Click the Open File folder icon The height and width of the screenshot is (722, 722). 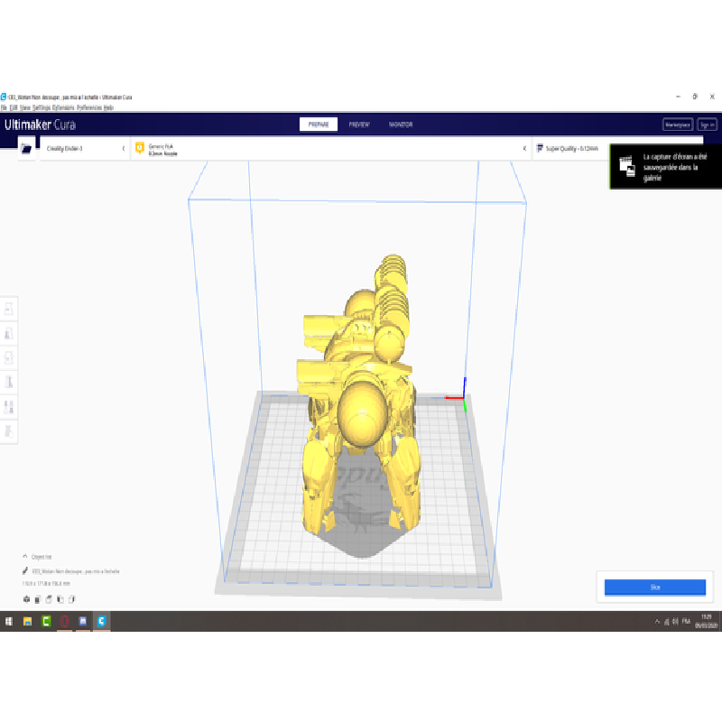[x=26, y=148]
